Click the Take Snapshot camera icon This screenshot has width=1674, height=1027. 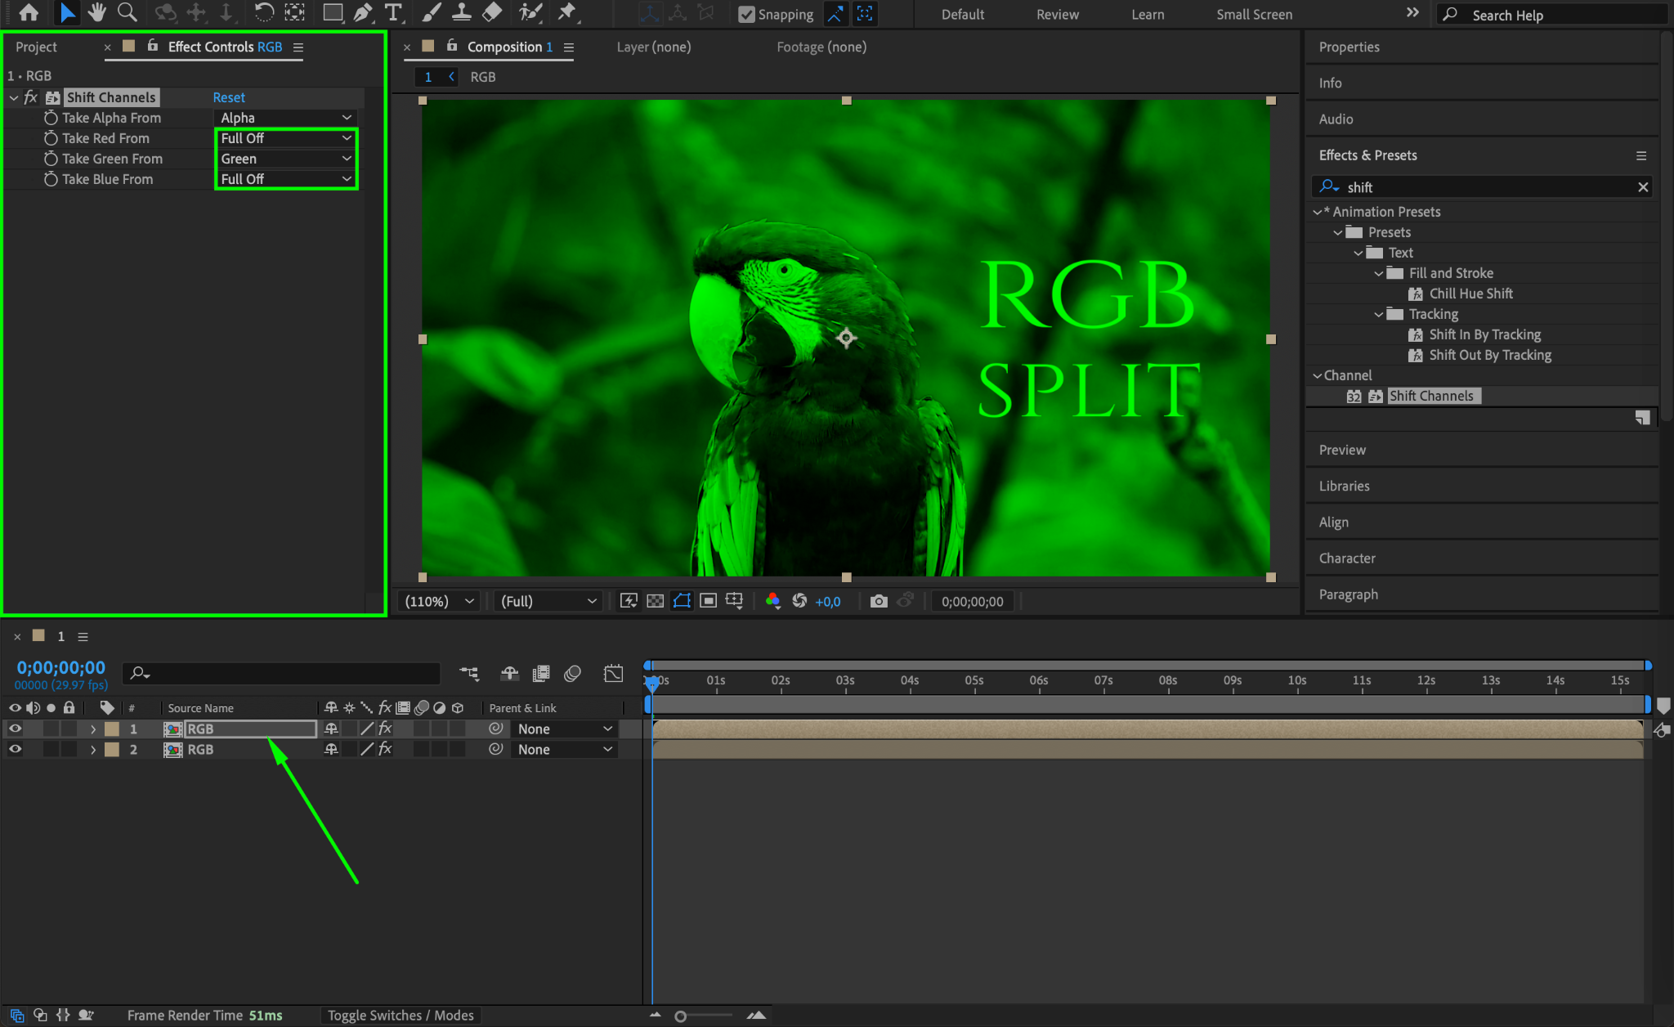[x=879, y=601]
